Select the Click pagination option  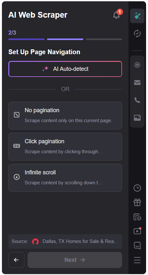(65, 146)
